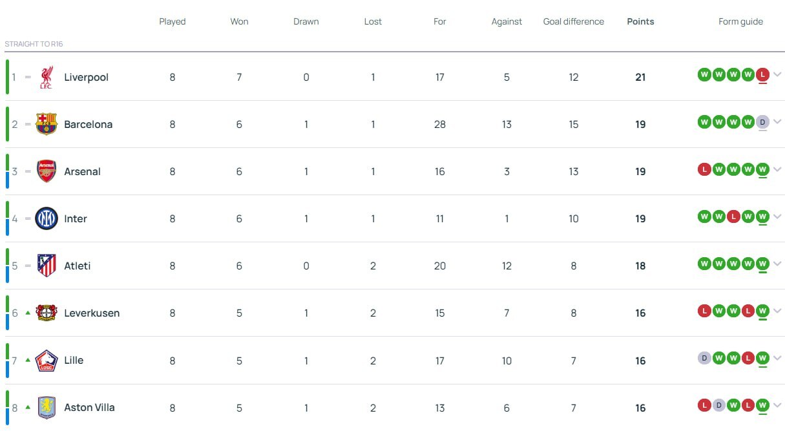785x431 pixels.
Task: Open the Leverkusen team name link
Action: (x=92, y=313)
